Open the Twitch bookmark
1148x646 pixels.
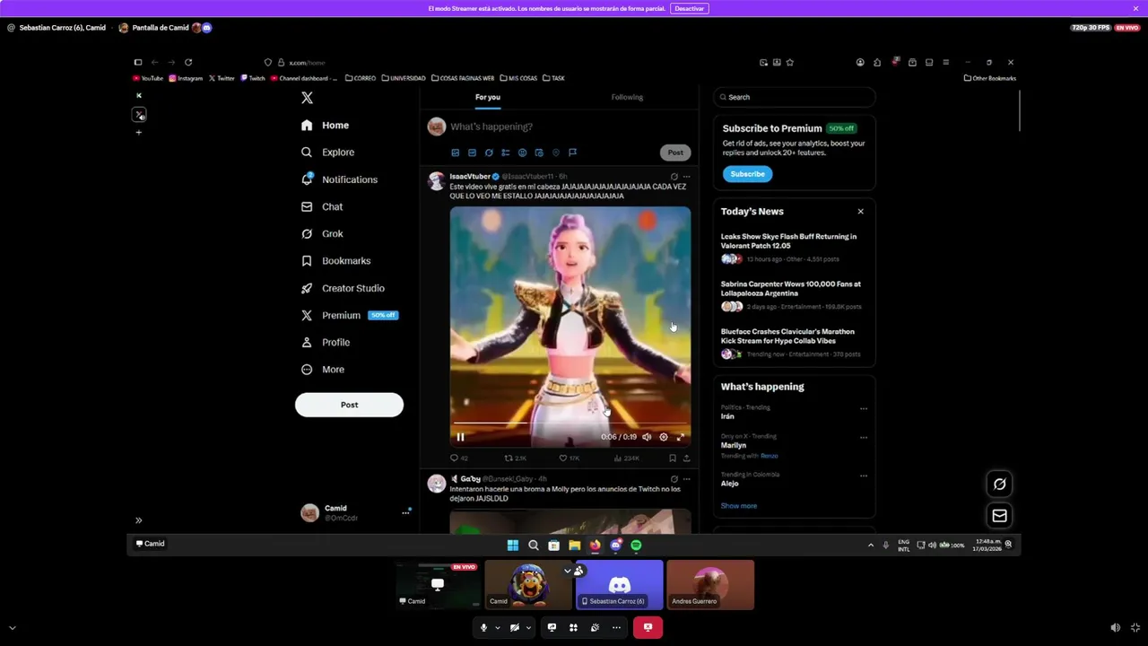tap(252, 78)
